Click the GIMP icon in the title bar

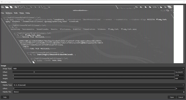pos(1,2)
